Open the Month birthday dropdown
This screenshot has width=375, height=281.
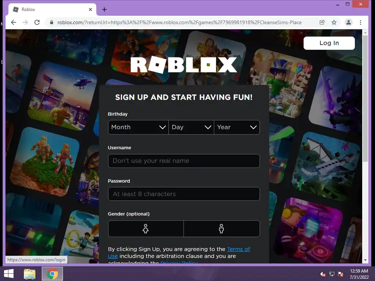tap(138, 127)
